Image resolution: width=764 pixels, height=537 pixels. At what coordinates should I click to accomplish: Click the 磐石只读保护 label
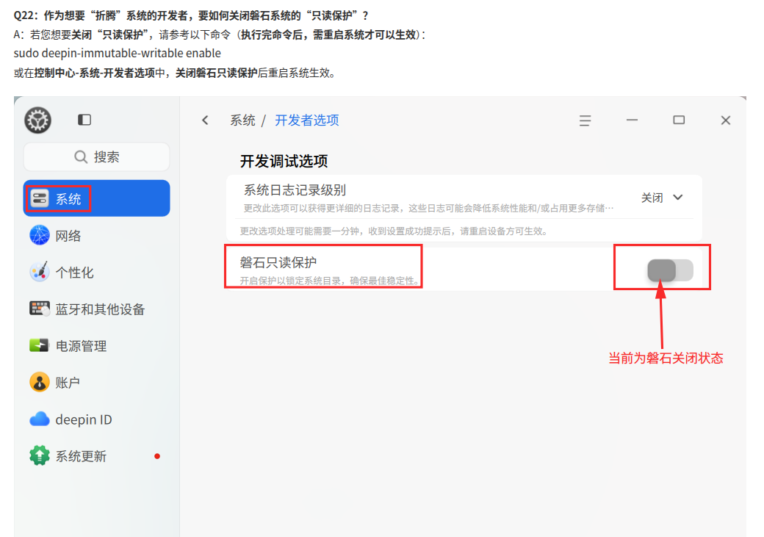(278, 263)
